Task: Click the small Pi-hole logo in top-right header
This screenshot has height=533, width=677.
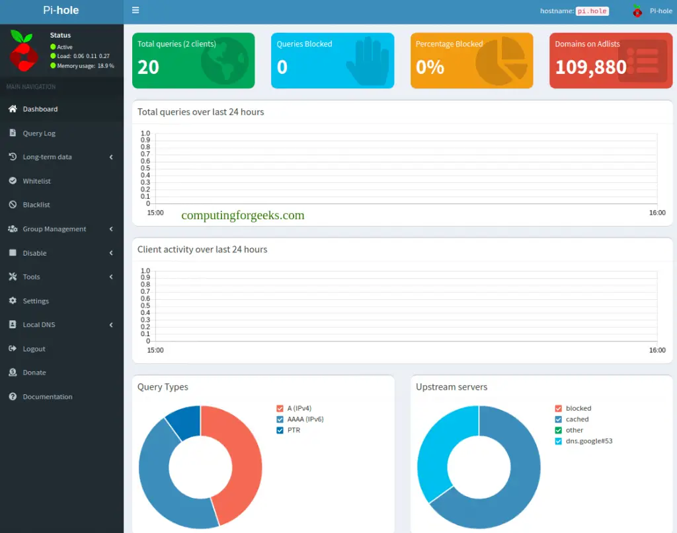Action: tap(637, 11)
